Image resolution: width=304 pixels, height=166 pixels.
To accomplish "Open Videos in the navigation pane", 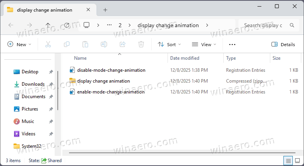I will 28,134.
